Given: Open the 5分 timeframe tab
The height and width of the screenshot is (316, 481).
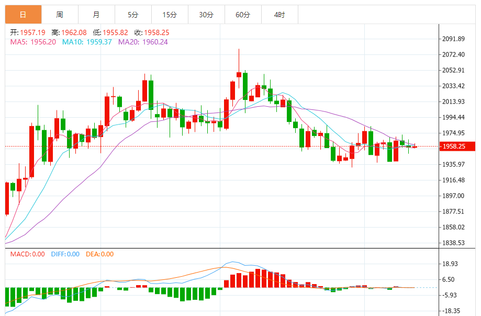Looking at the screenshot, I should coord(133,15).
